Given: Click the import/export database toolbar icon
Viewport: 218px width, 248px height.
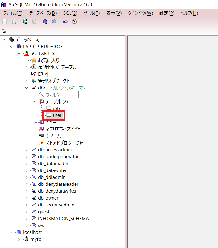Looking at the screenshot, I should [x=25, y=22].
